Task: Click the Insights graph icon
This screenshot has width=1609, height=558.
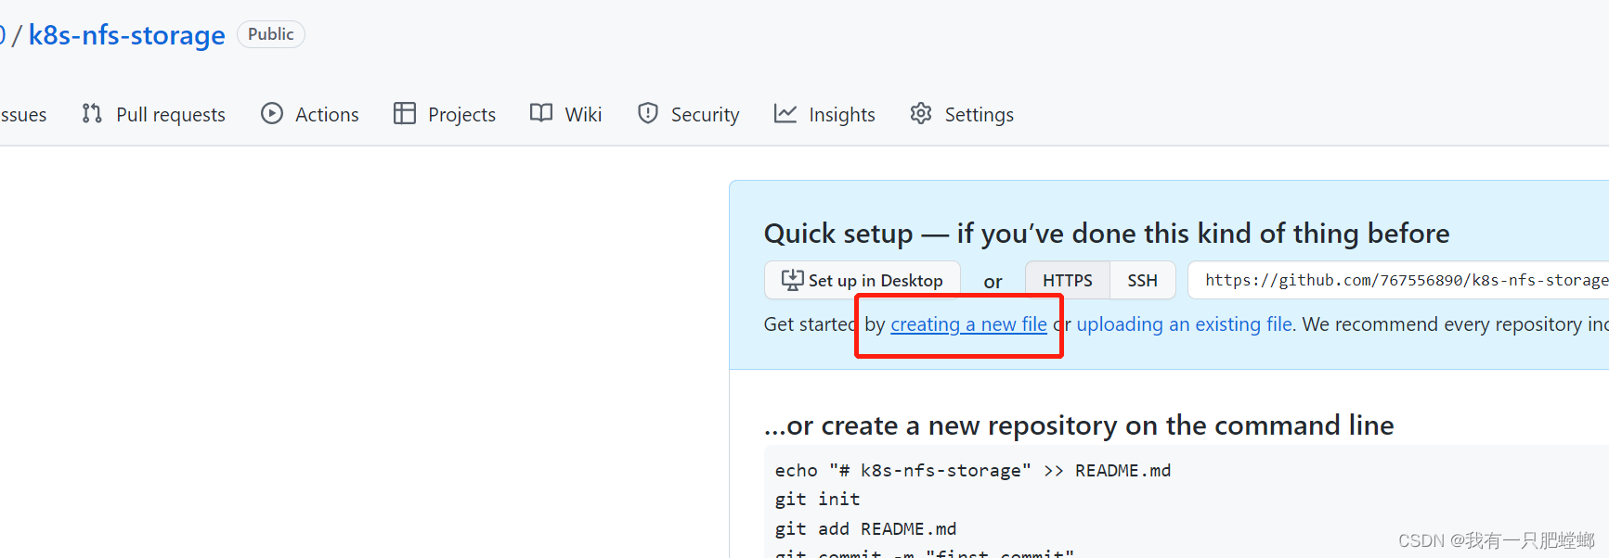Action: (785, 113)
